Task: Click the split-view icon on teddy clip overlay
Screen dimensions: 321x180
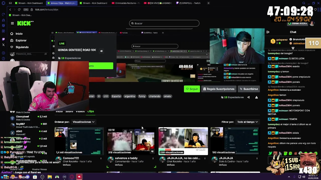Action: (x=143, y=132)
